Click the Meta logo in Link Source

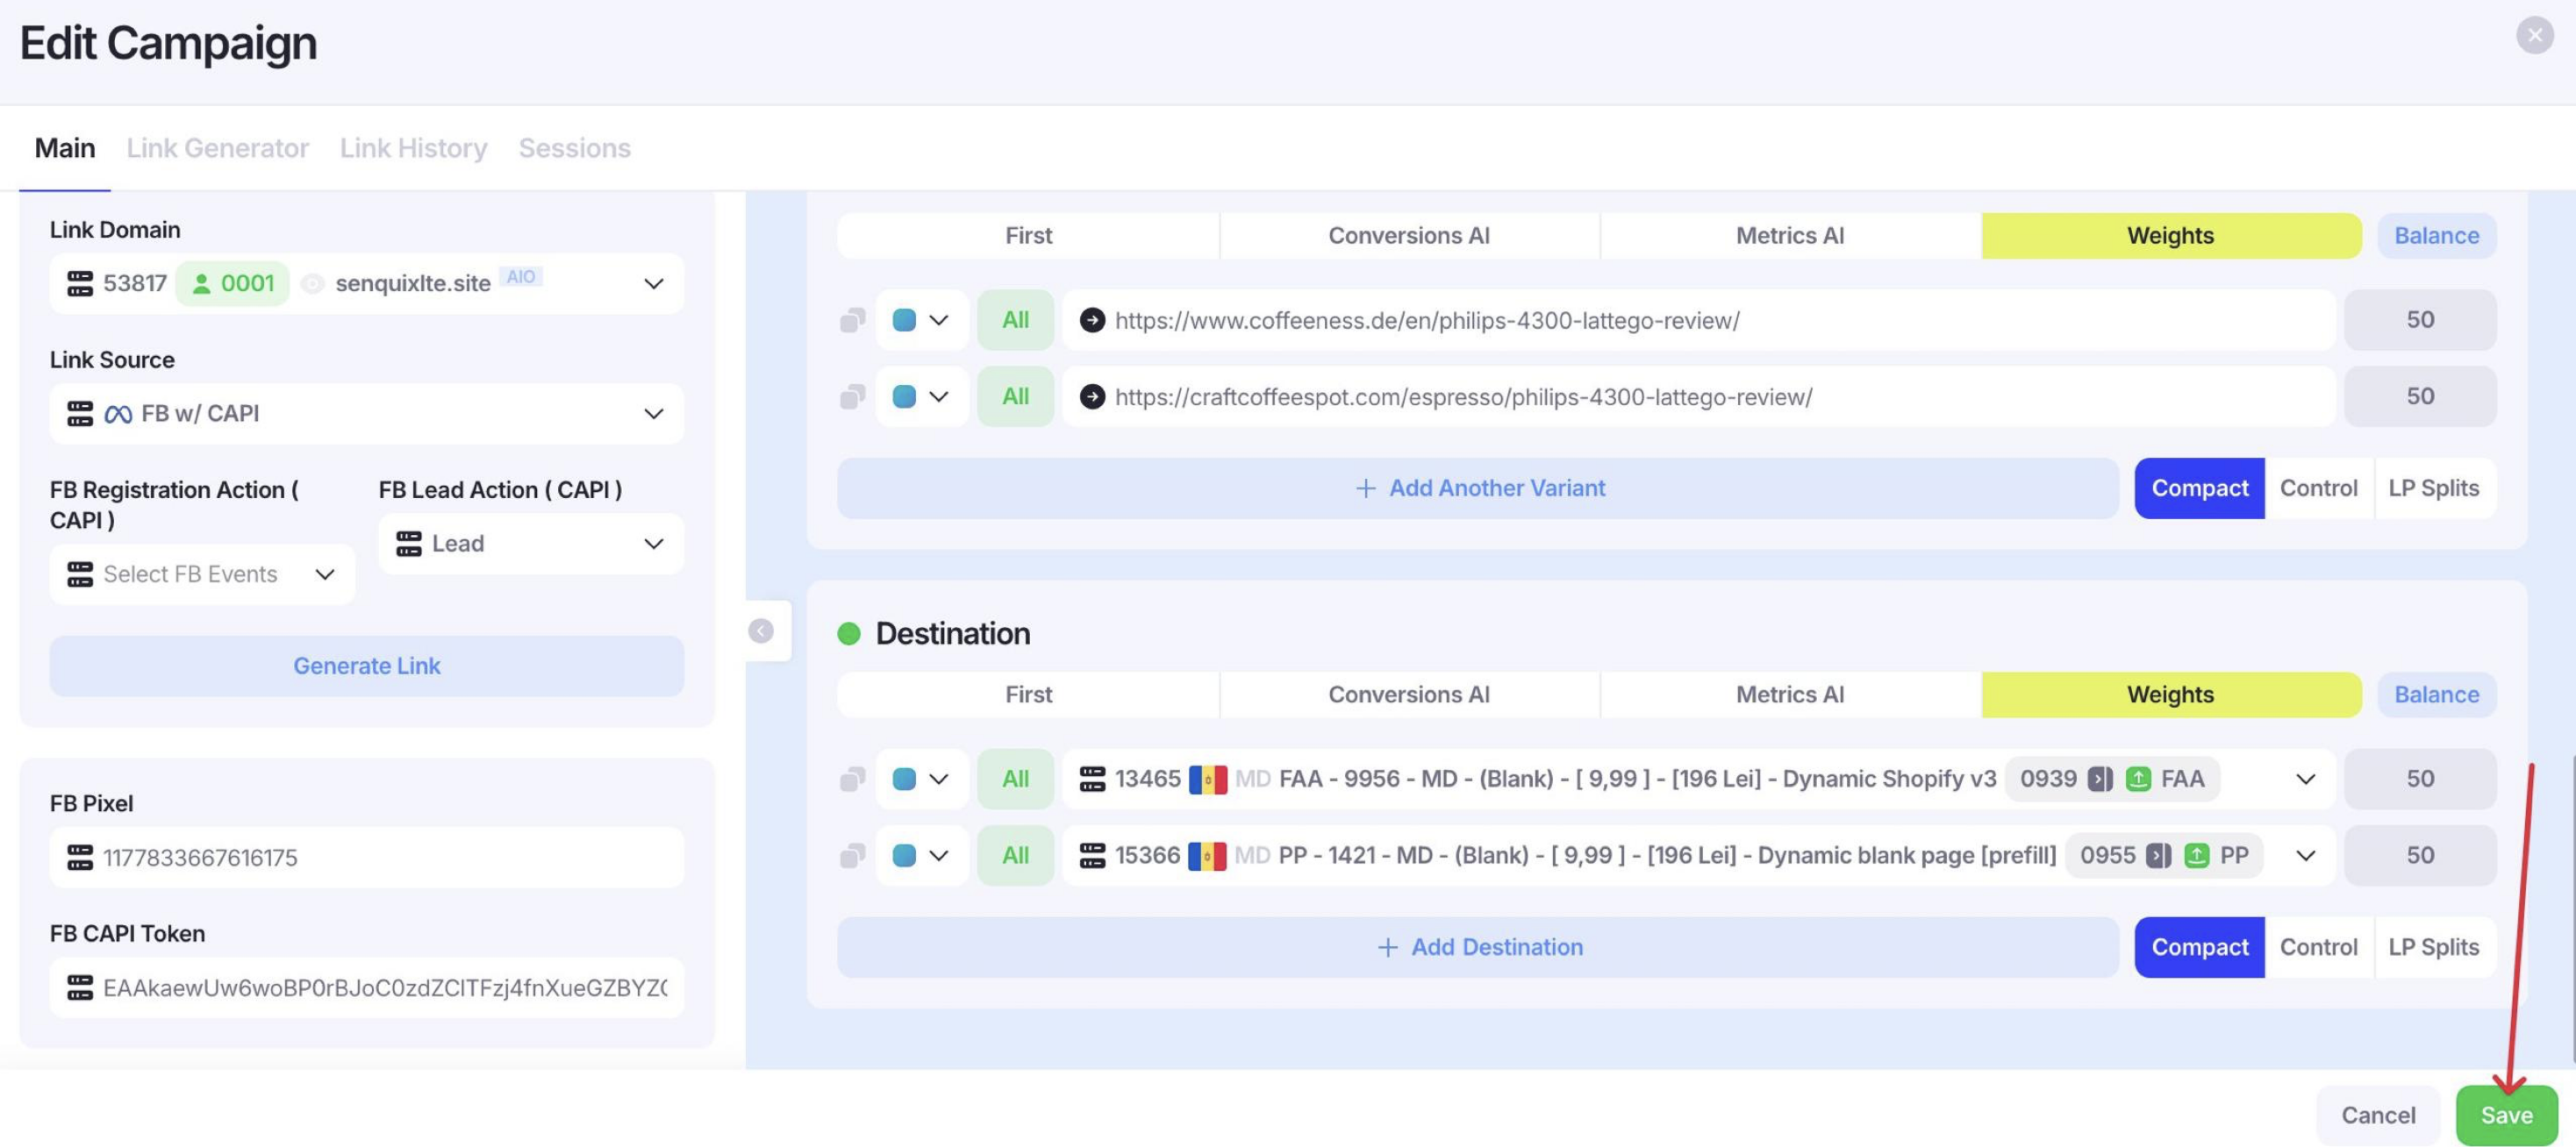click(118, 414)
